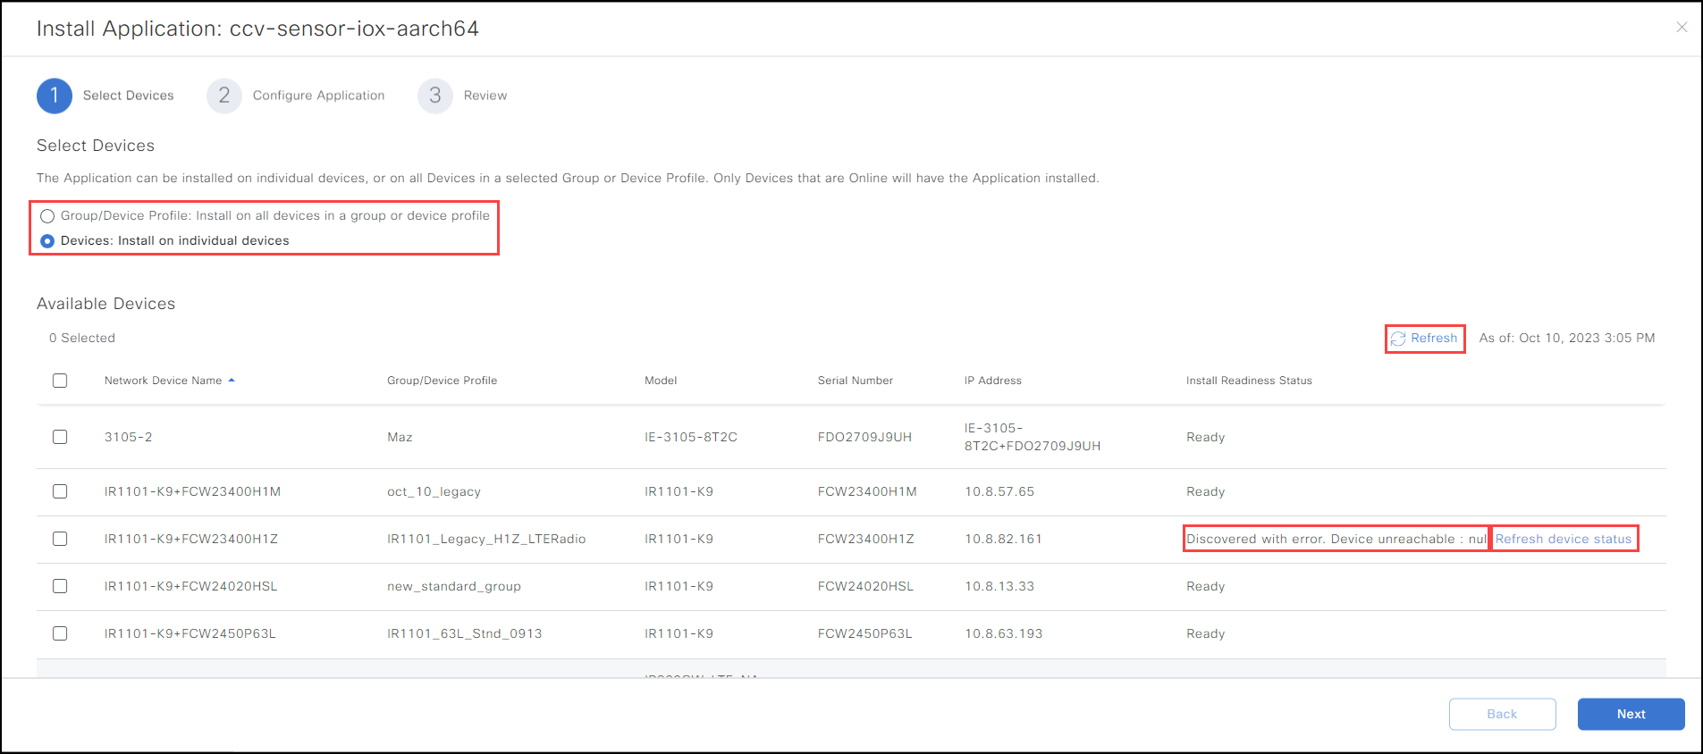The image size is (1703, 754).
Task: Click IP address 10.8.13.33
Action: point(999,586)
